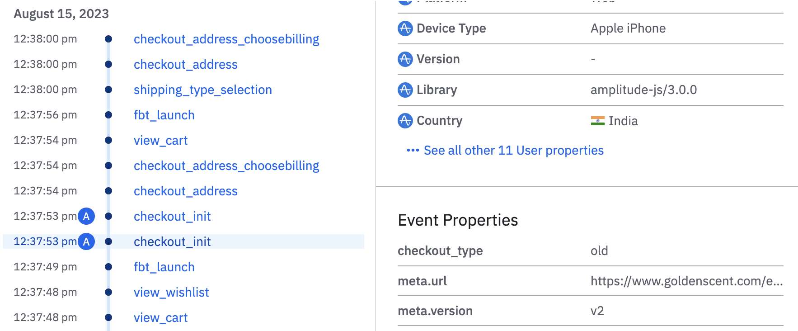Click the checkout_type property value old
798x331 pixels.
coord(599,251)
